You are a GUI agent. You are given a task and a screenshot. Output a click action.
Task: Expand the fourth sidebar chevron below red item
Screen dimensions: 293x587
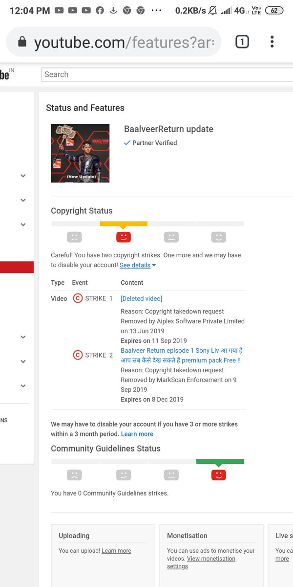point(23,337)
